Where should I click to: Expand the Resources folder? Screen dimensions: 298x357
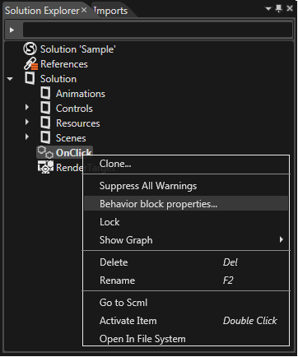pos(27,122)
